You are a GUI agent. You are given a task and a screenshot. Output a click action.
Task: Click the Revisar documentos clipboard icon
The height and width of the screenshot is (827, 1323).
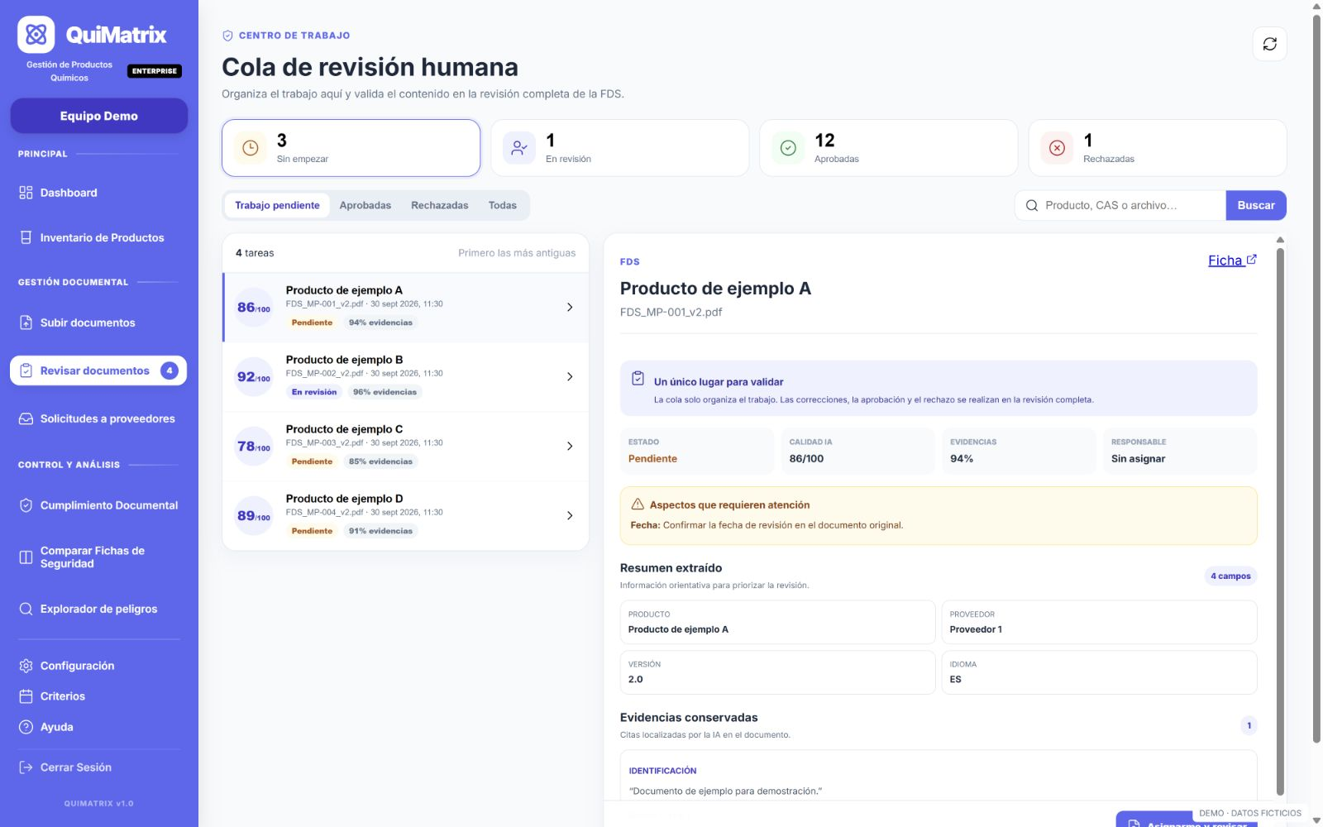[x=26, y=370]
